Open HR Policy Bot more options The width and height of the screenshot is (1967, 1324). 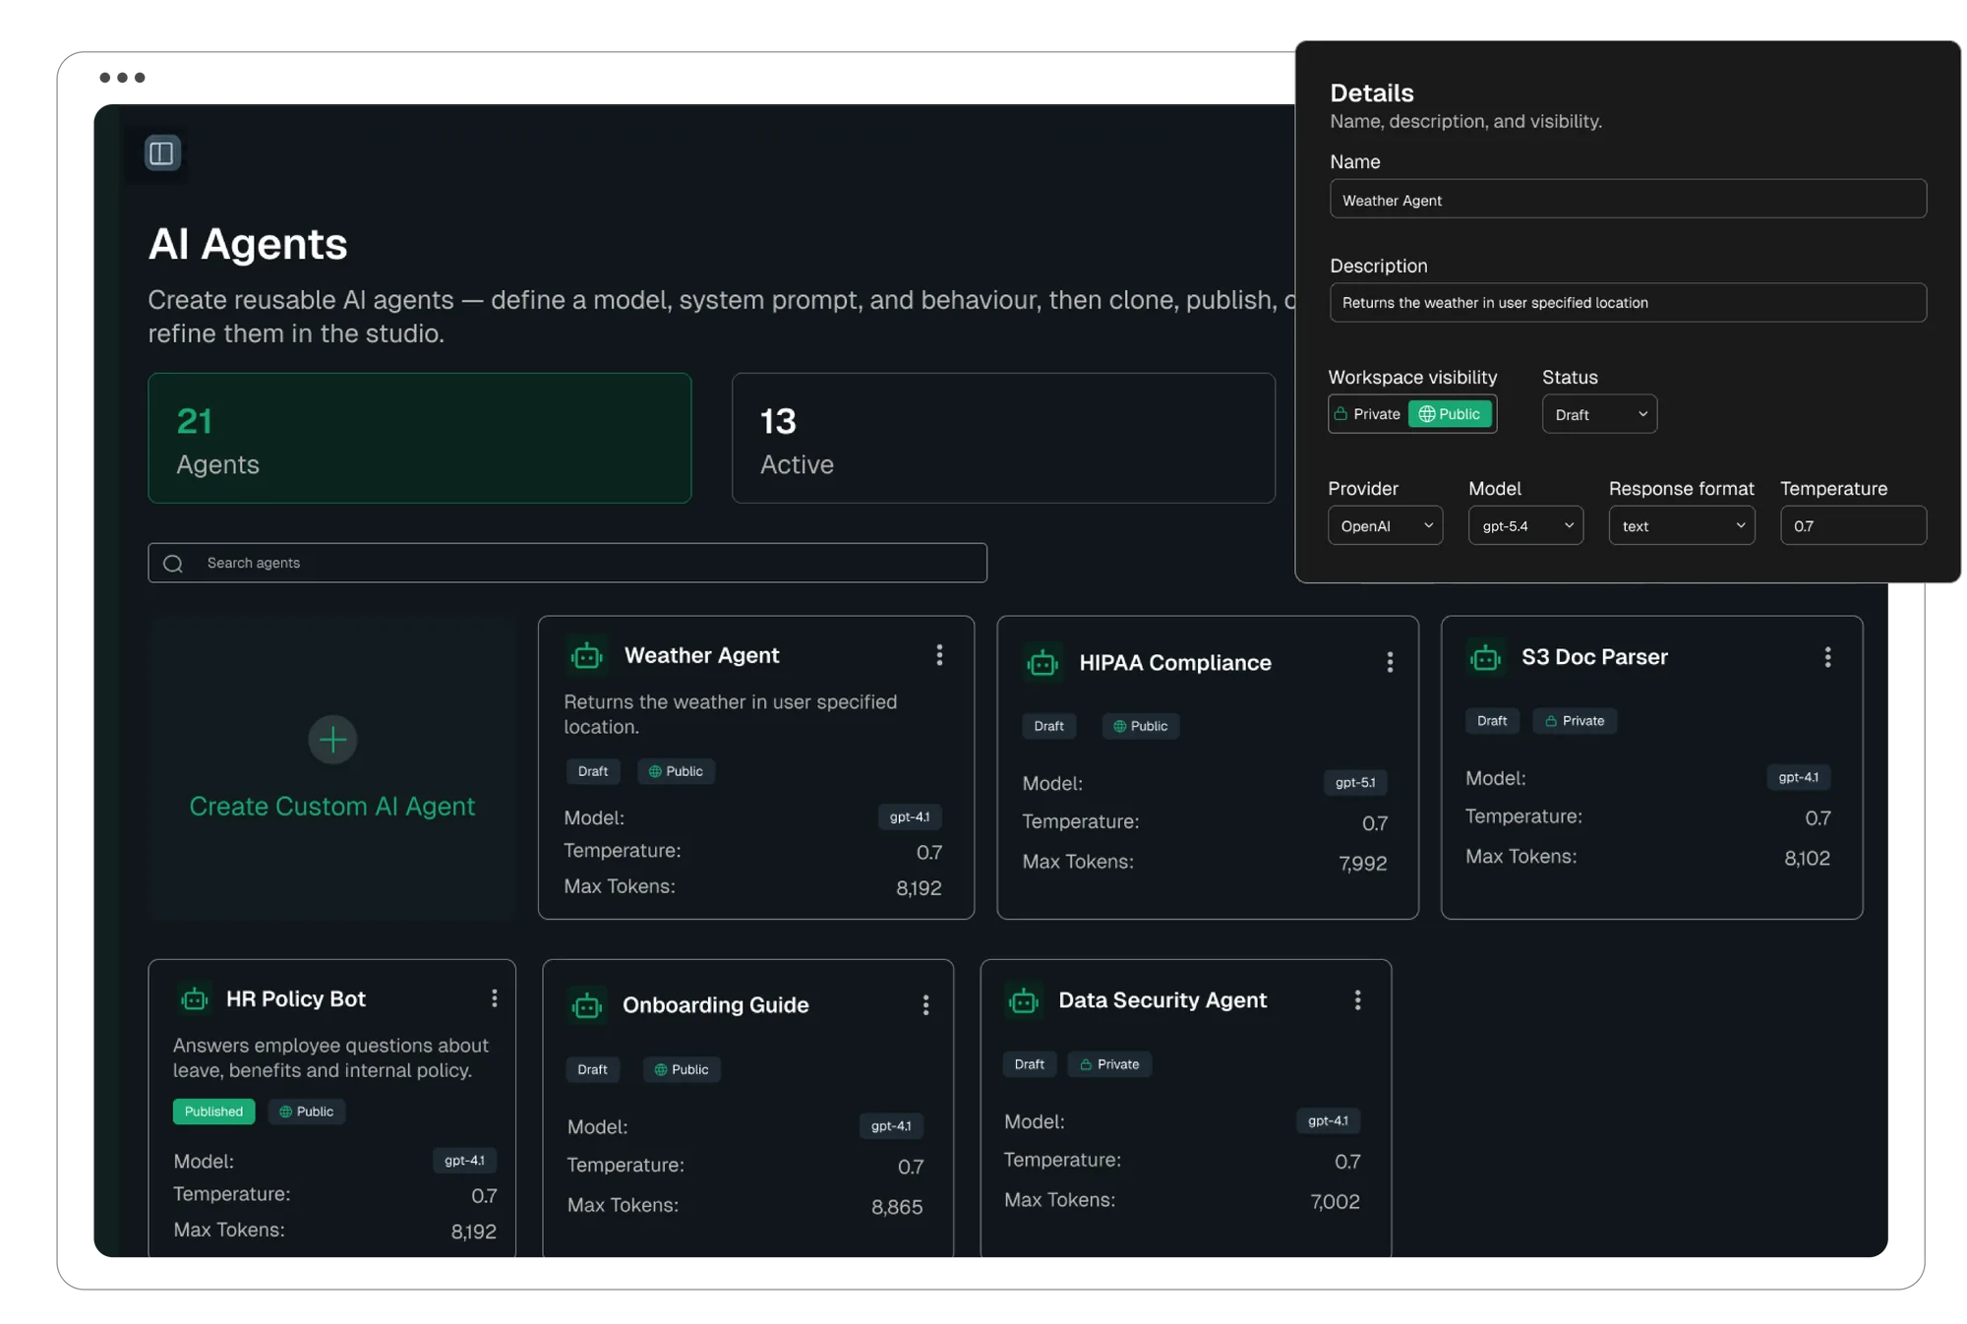point(495,999)
